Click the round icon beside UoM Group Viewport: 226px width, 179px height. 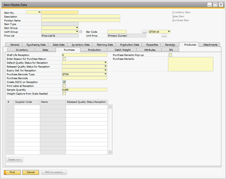[x=81, y=32]
